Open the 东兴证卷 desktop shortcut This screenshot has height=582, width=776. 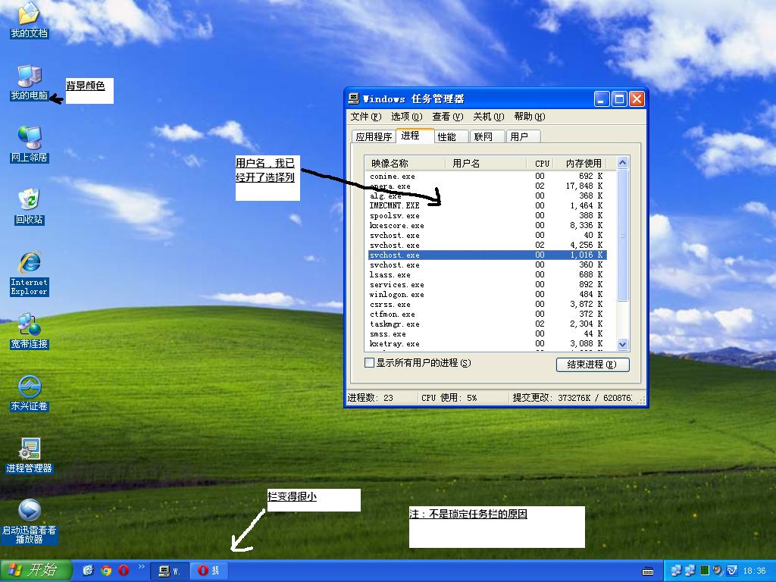[30, 393]
